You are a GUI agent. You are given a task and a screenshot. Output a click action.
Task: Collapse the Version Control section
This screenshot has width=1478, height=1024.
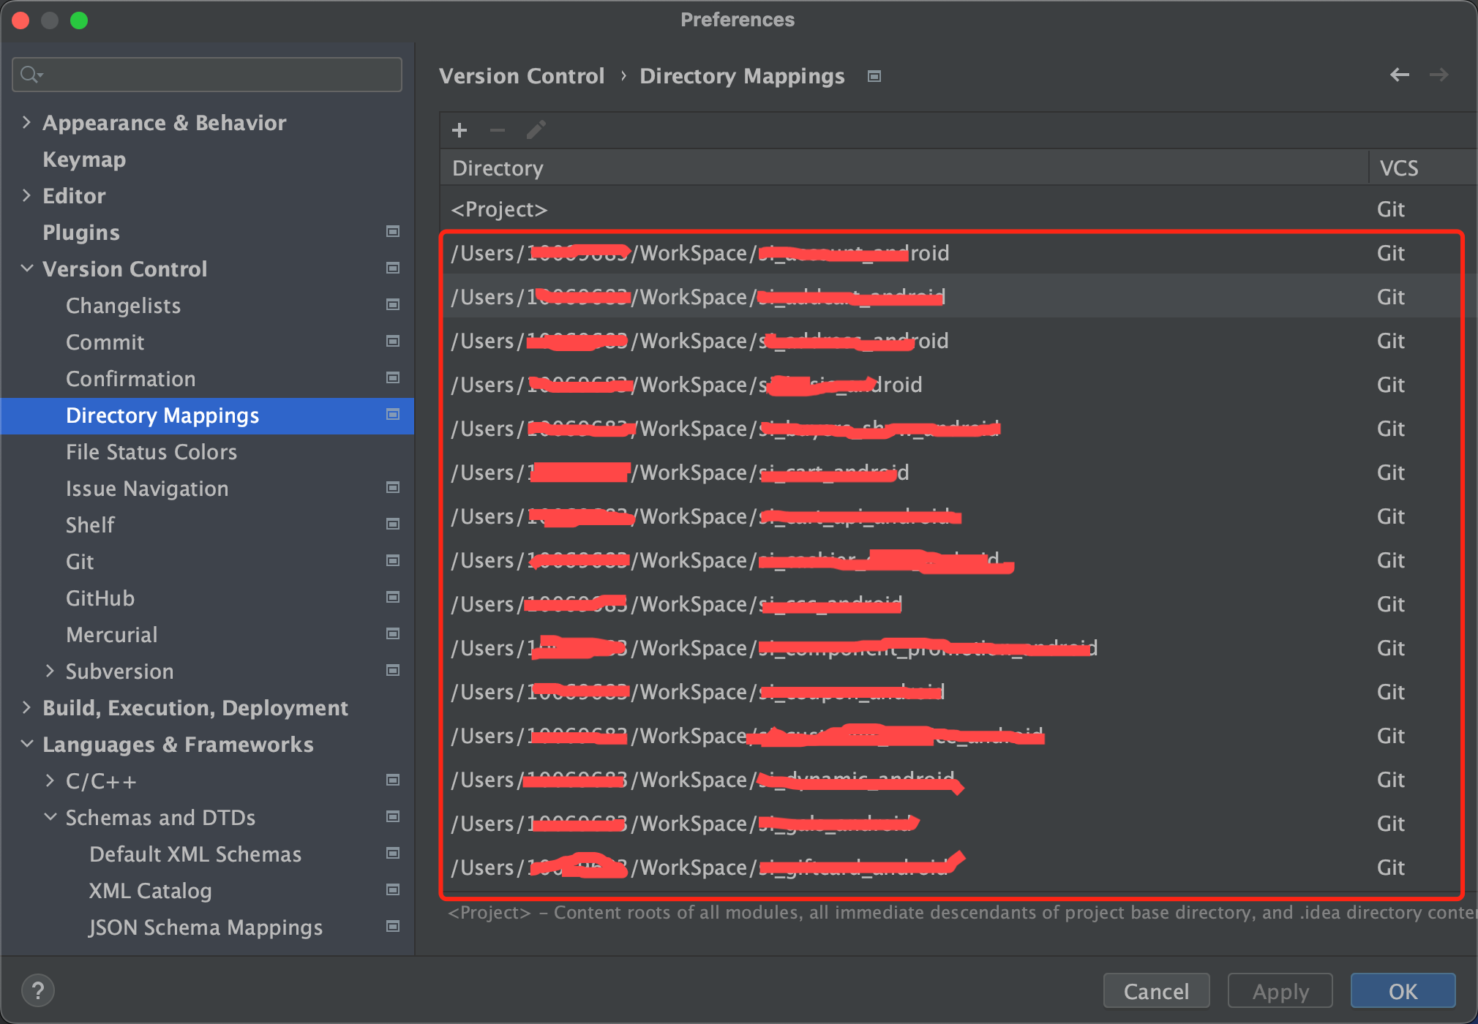(x=26, y=268)
